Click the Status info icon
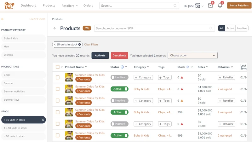This screenshot has height=142, width=252. pos(122,67)
